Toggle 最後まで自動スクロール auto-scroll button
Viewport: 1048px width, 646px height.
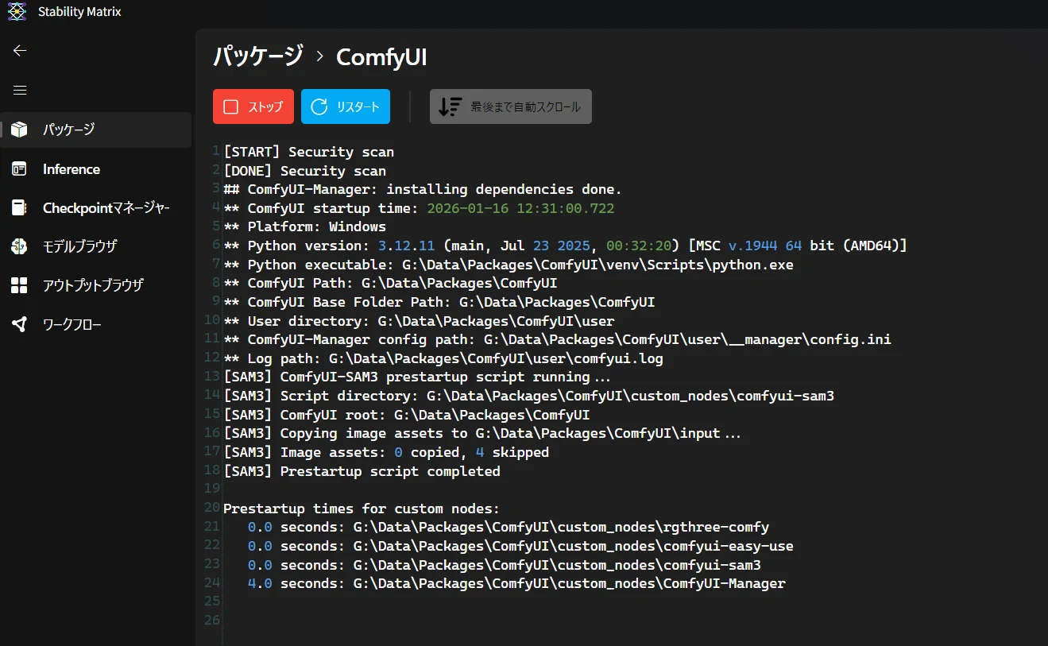[x=511, y=106]
